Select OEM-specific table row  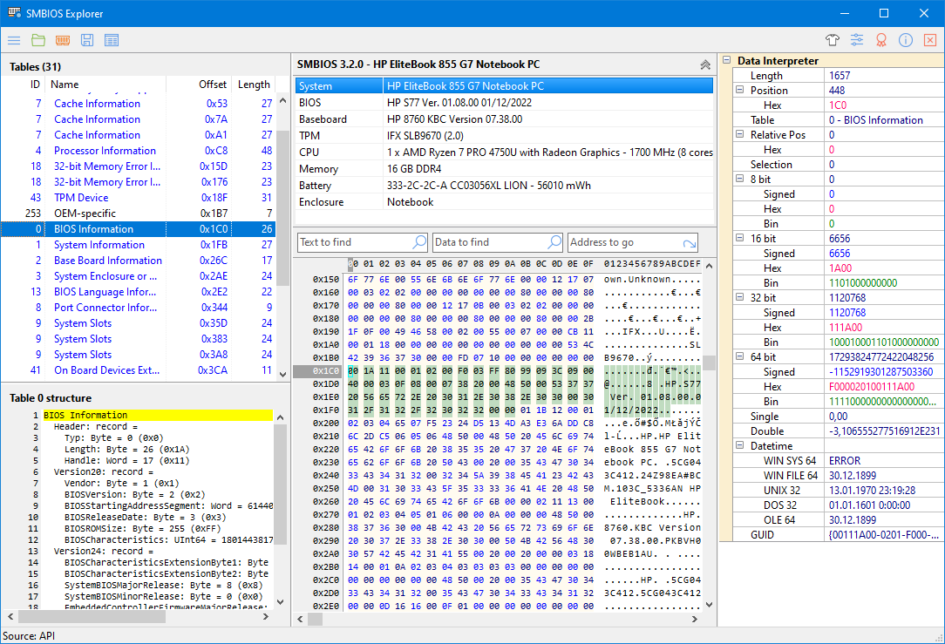[x=138, y=214]
